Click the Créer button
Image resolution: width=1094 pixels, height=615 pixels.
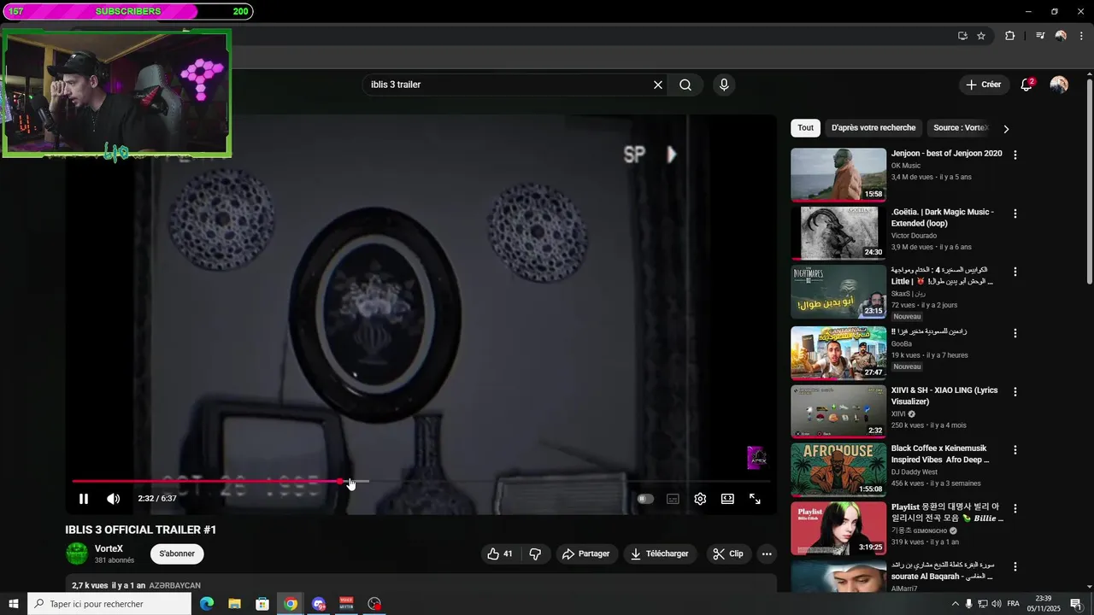984,85
